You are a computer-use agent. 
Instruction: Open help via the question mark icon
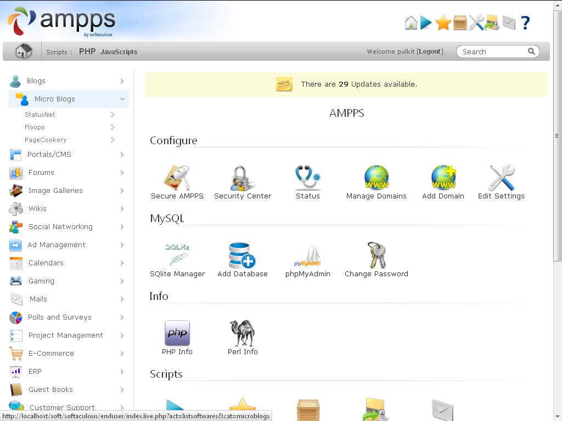(525, 23)
